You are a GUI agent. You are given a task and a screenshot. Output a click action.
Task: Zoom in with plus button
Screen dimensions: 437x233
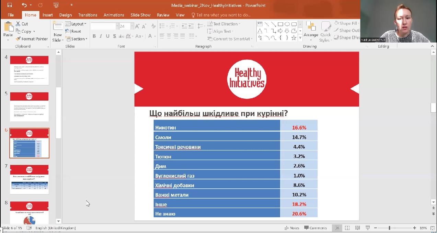click(414, 228)
